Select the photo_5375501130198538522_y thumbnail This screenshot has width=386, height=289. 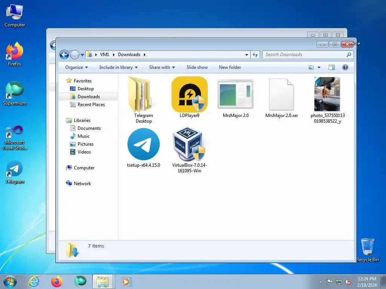click(328, 100)
